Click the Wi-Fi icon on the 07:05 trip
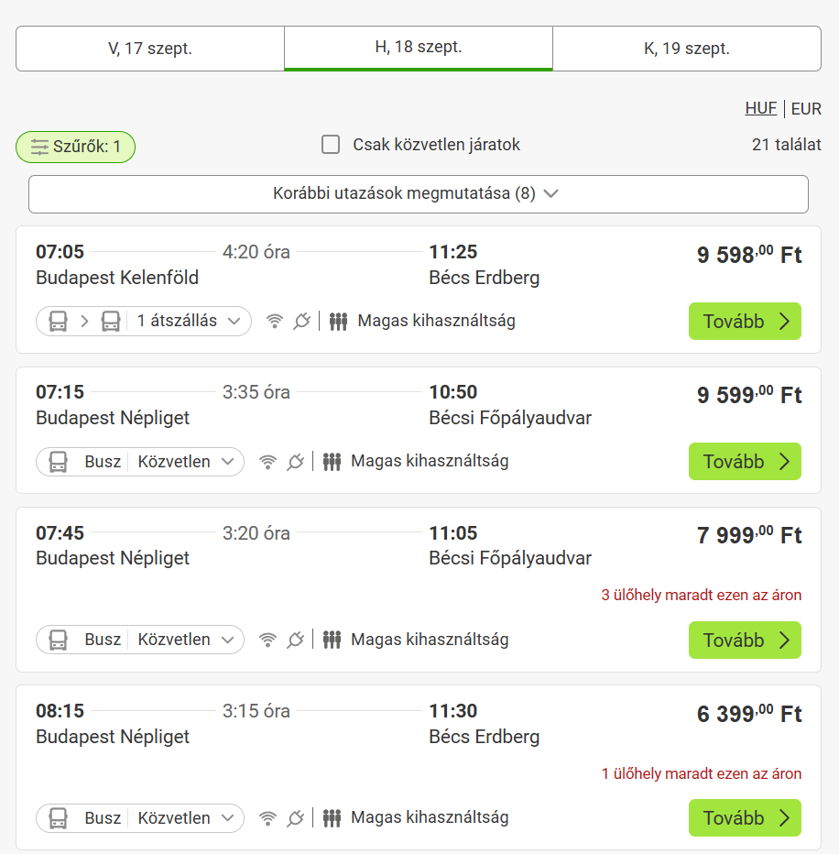Viewport: 839px width, 854px height. click(275, 322)
